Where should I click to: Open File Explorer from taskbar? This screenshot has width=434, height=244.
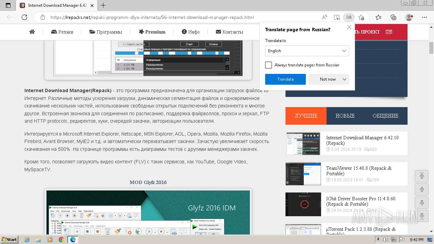pyautogui.click(x=38, y=240)
